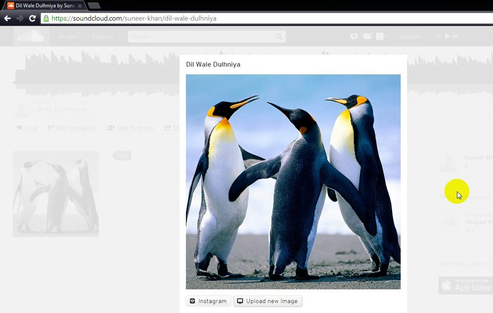Viewport: 493px width, 313px height.
Task: Open the Explore menu item
Action: pos(103,37)
